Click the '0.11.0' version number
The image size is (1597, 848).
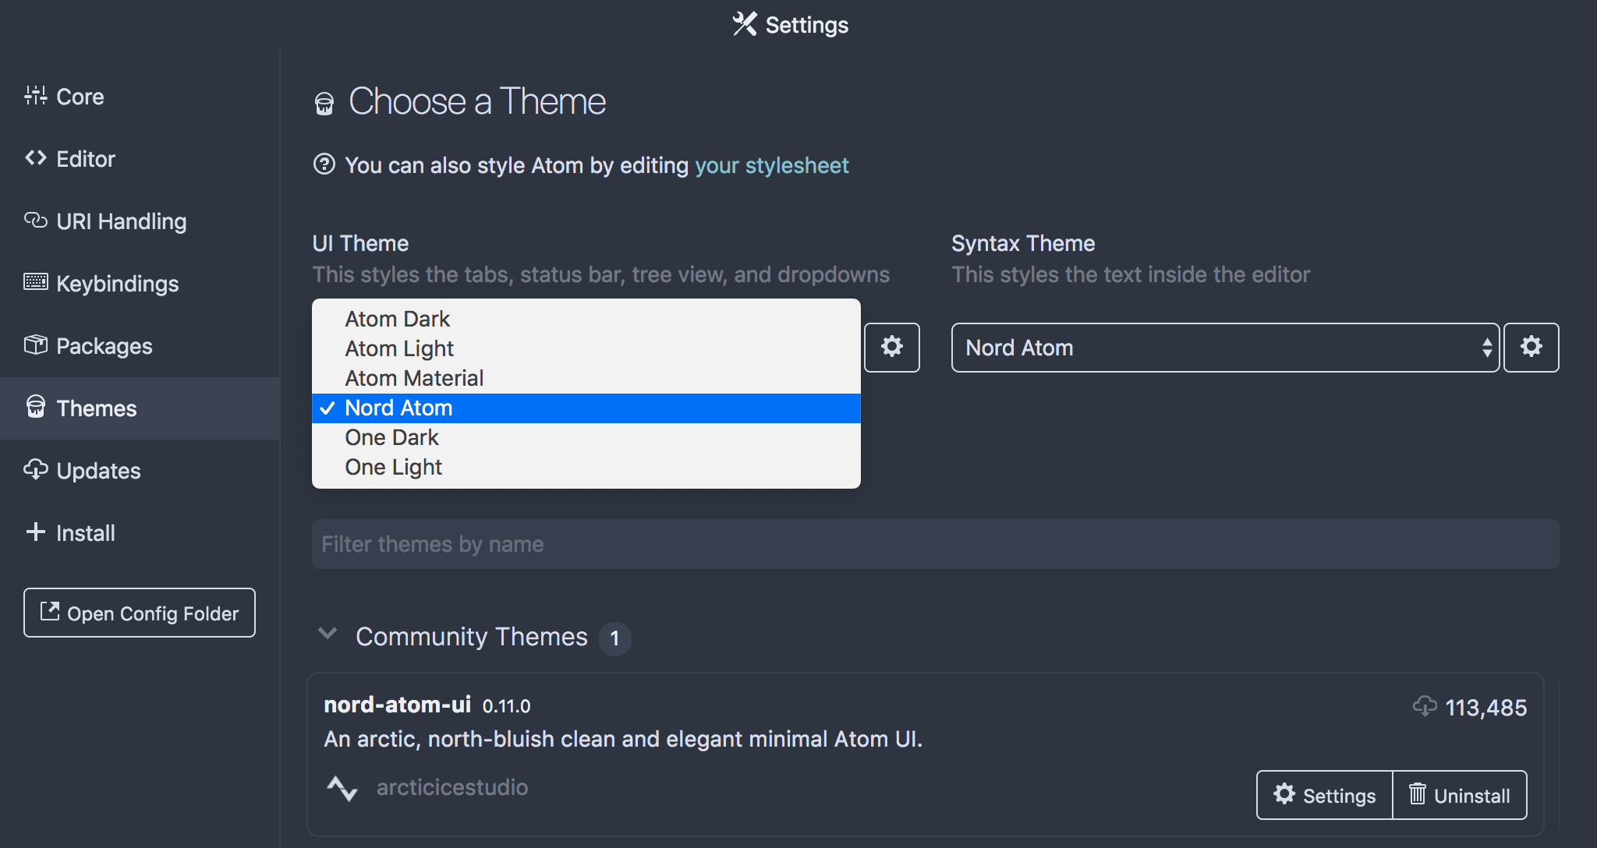pyautogui.click(x=507, y=706)
